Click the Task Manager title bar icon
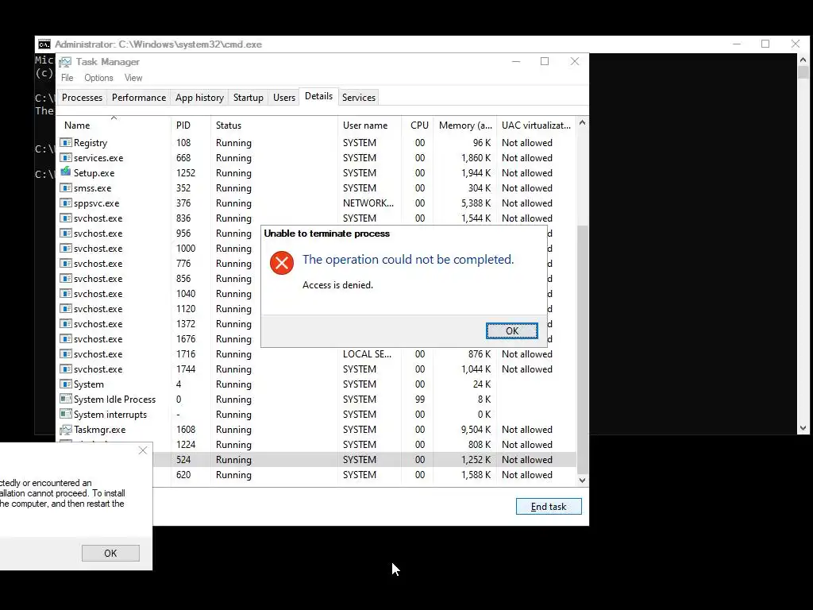Screen dimensions: 813x610 [65, 62]
